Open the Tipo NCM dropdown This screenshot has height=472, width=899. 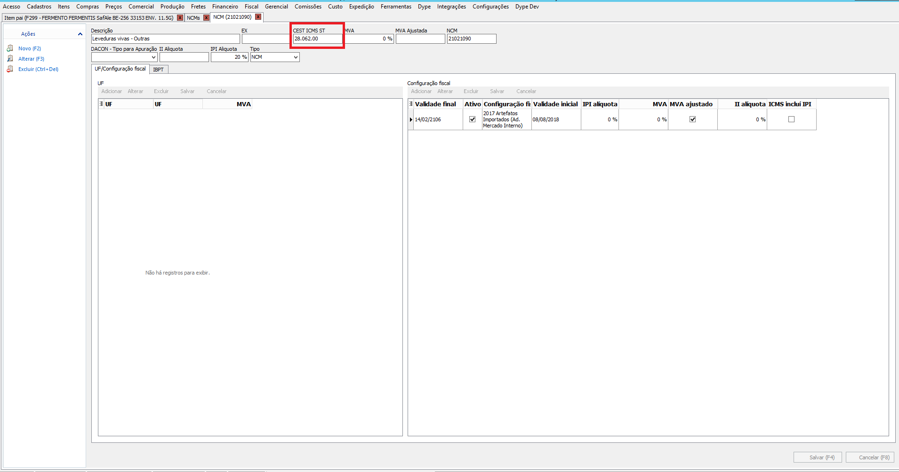pyautogui.click(x=296, y=57)
